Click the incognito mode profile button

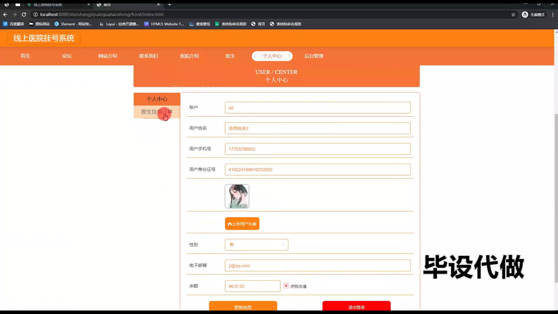tap(534, 15)
